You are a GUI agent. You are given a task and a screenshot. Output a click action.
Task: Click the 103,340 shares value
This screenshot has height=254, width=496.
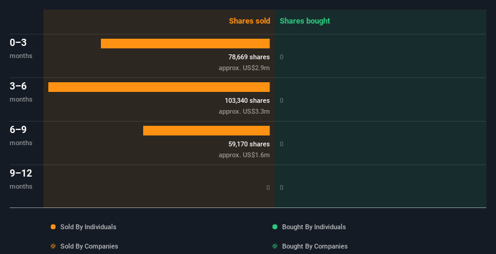[x=247, y=101]
